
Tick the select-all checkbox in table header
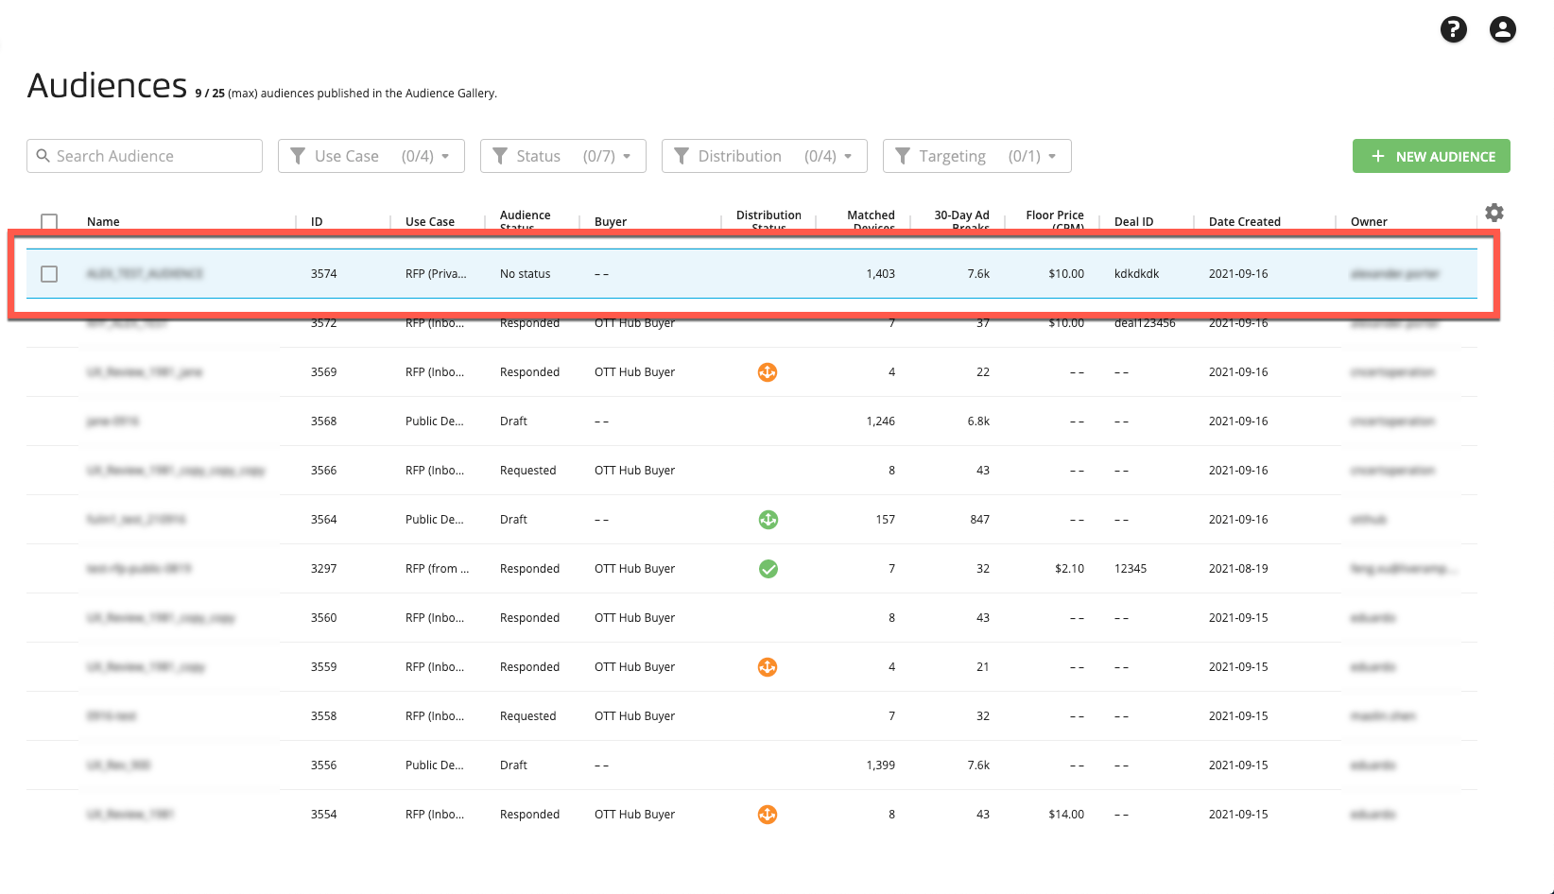(49, 221)
